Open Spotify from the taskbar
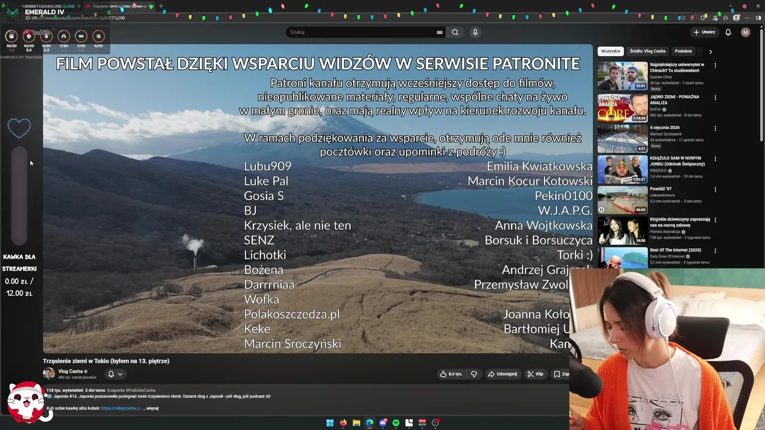The image size is (765, 430). 396,423
